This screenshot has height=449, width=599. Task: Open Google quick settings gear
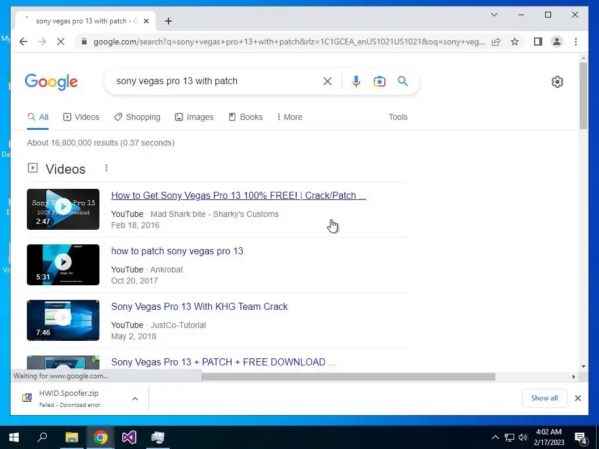point(557,82)
